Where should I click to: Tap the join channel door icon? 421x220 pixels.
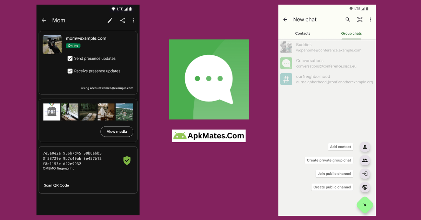click(x=365, y=174)
